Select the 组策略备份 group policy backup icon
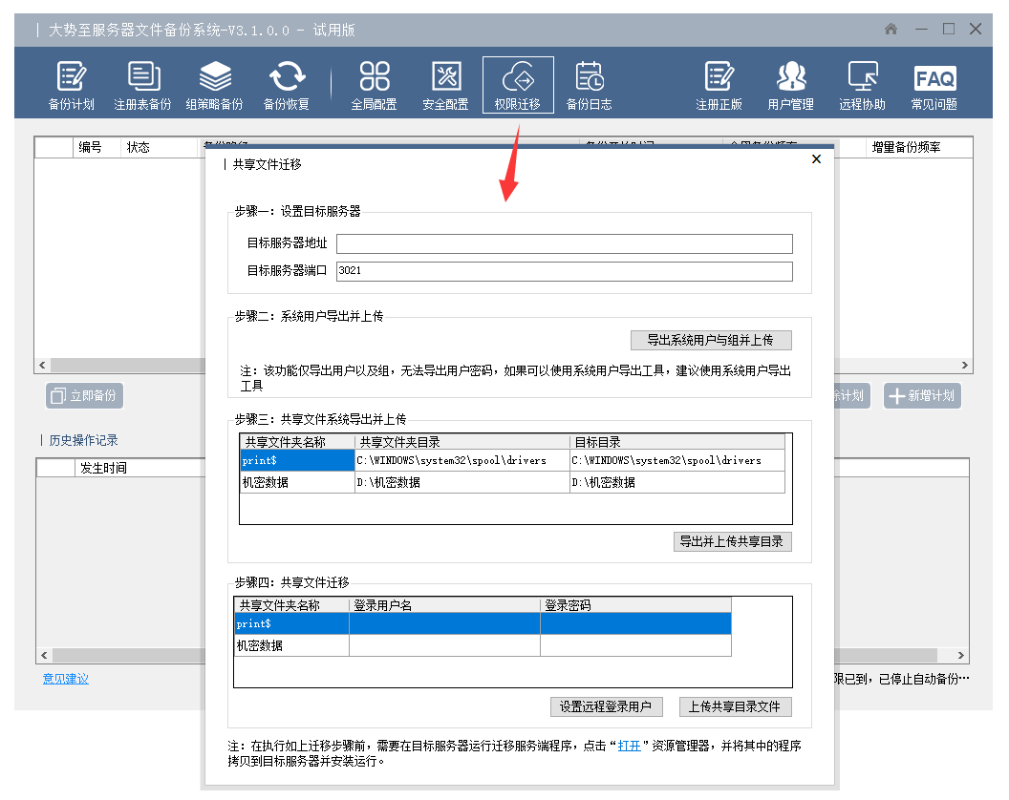This screenshot has height=800, width=1009. click(215, 85)
